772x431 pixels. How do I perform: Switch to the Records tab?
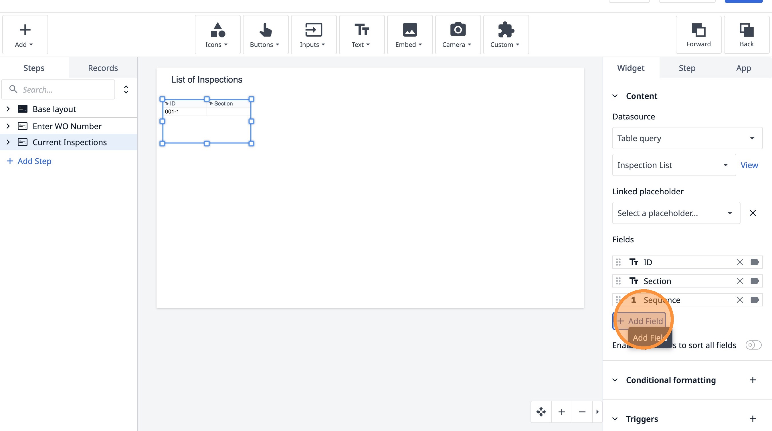pos(103,68)
